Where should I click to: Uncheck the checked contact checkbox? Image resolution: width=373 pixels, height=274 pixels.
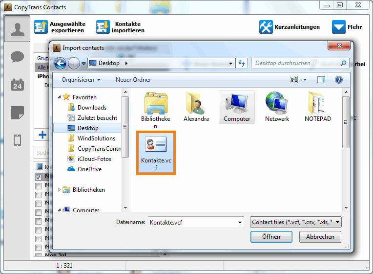tap(38, 177)
